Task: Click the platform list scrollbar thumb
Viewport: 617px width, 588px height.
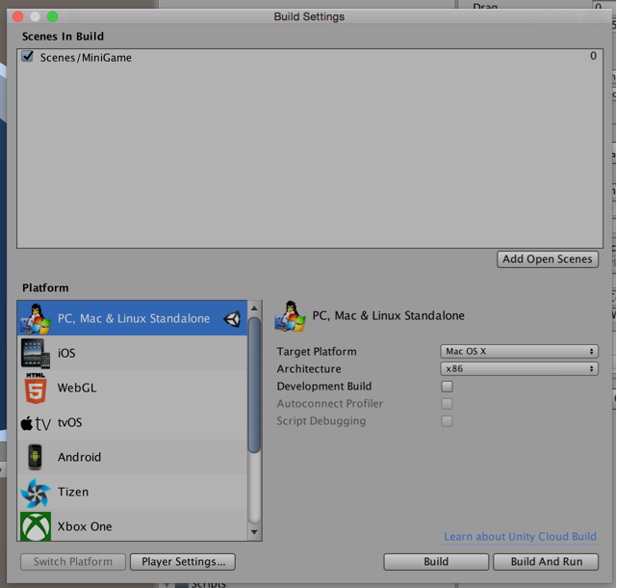Action: click(254, 385)
